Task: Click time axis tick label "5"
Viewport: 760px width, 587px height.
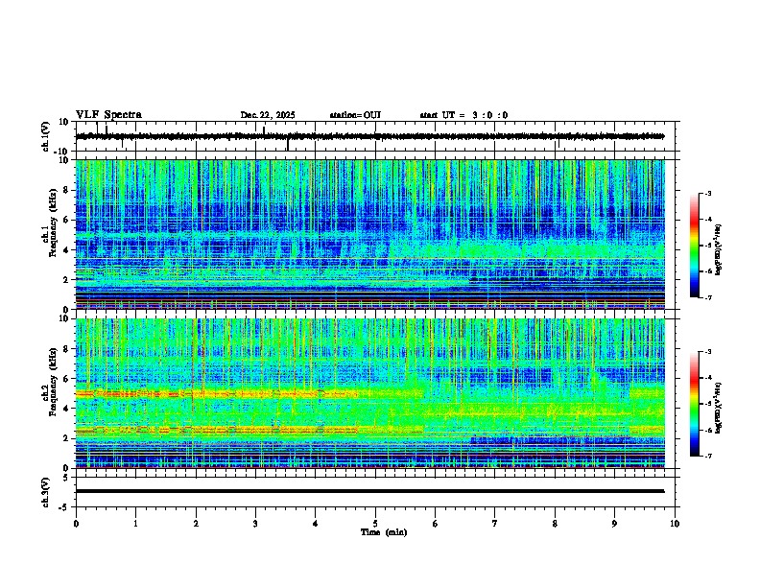Action: click(x=375, y=524)
